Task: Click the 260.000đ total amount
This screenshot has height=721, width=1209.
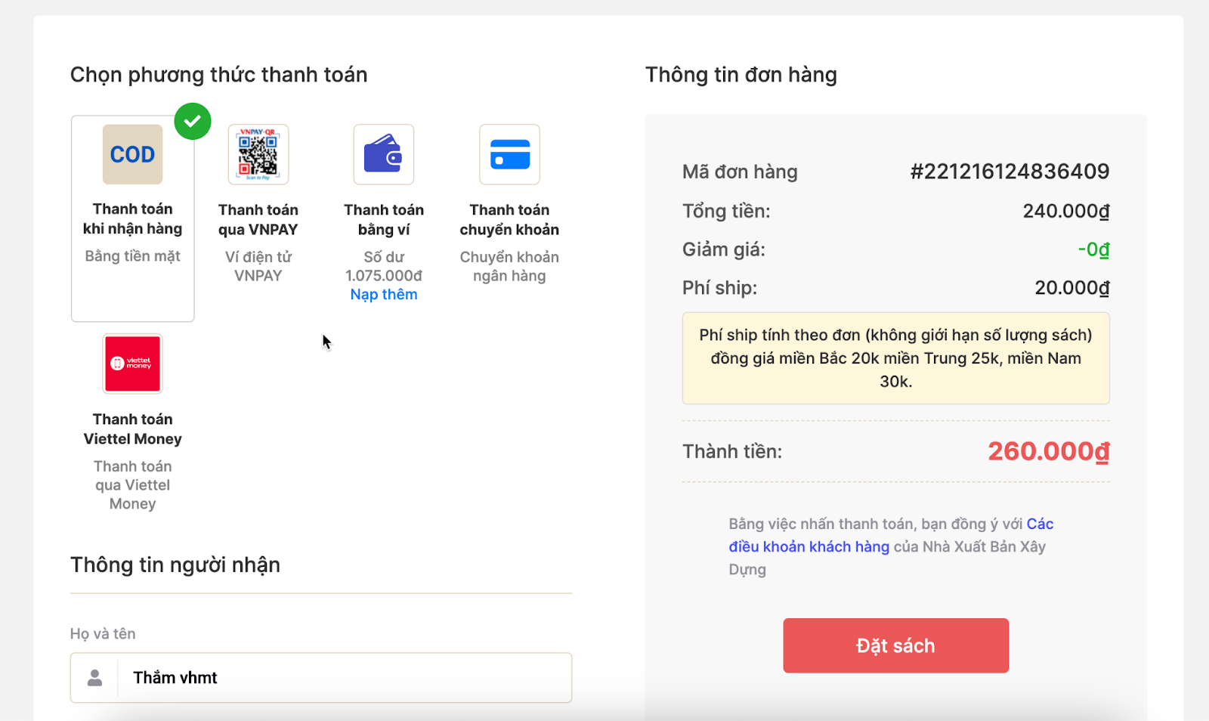Action: pyautogui.click(x=1049, y=451)
